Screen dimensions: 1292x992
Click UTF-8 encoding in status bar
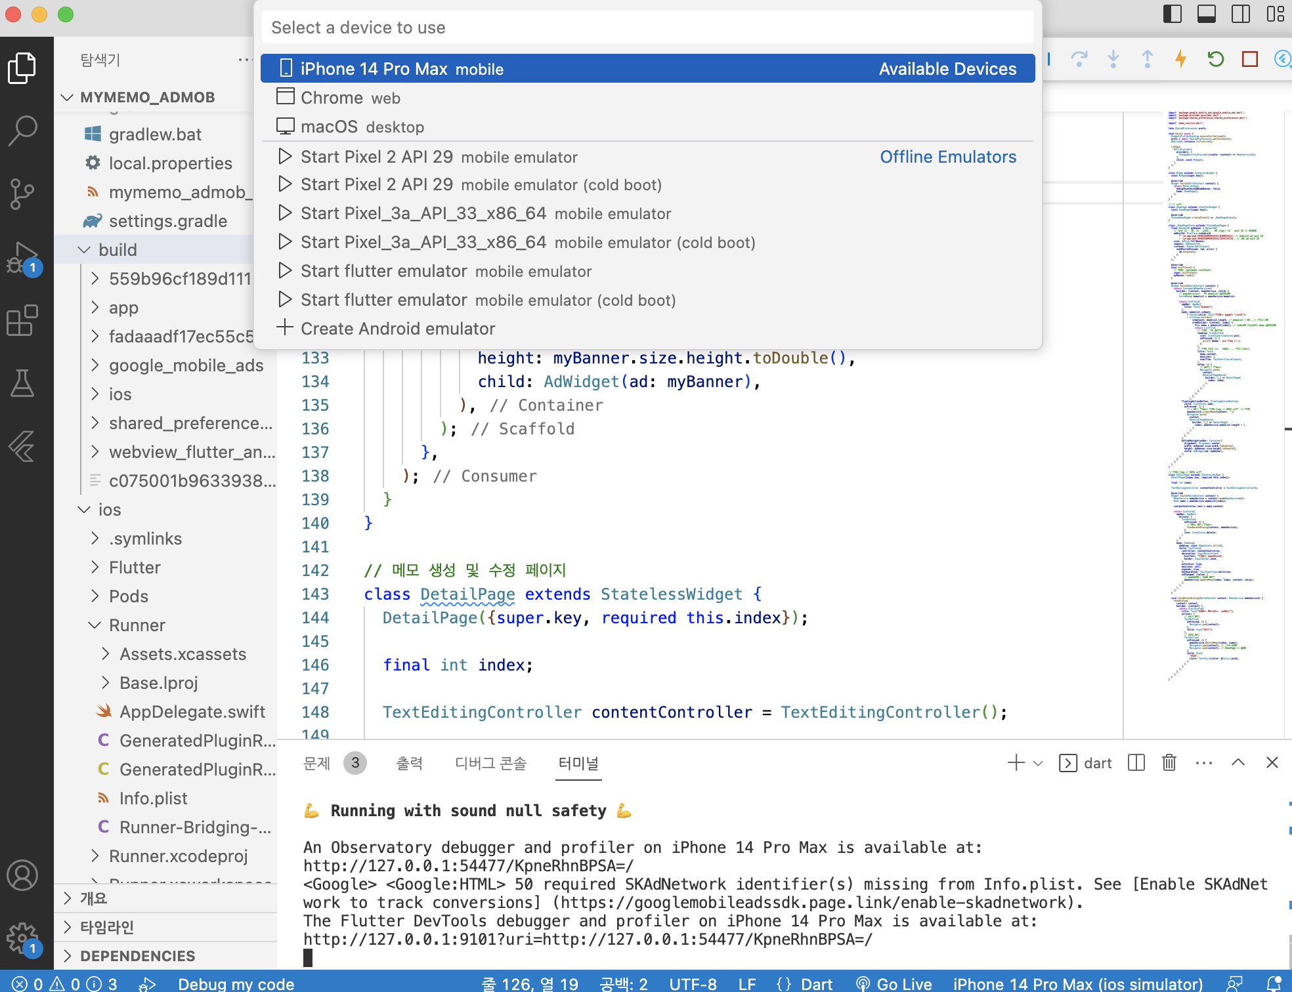[x=693, y=983]
